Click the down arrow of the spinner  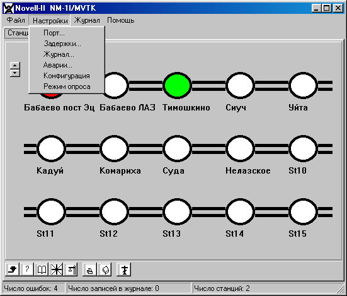click(x=15, y=73)
